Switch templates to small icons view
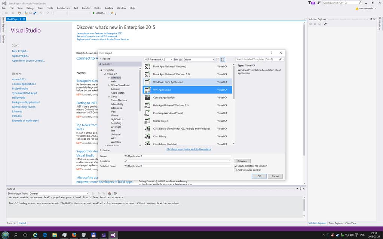Image resolution: width=383 pixels, height=239 pixels. [x=218, y=59]
